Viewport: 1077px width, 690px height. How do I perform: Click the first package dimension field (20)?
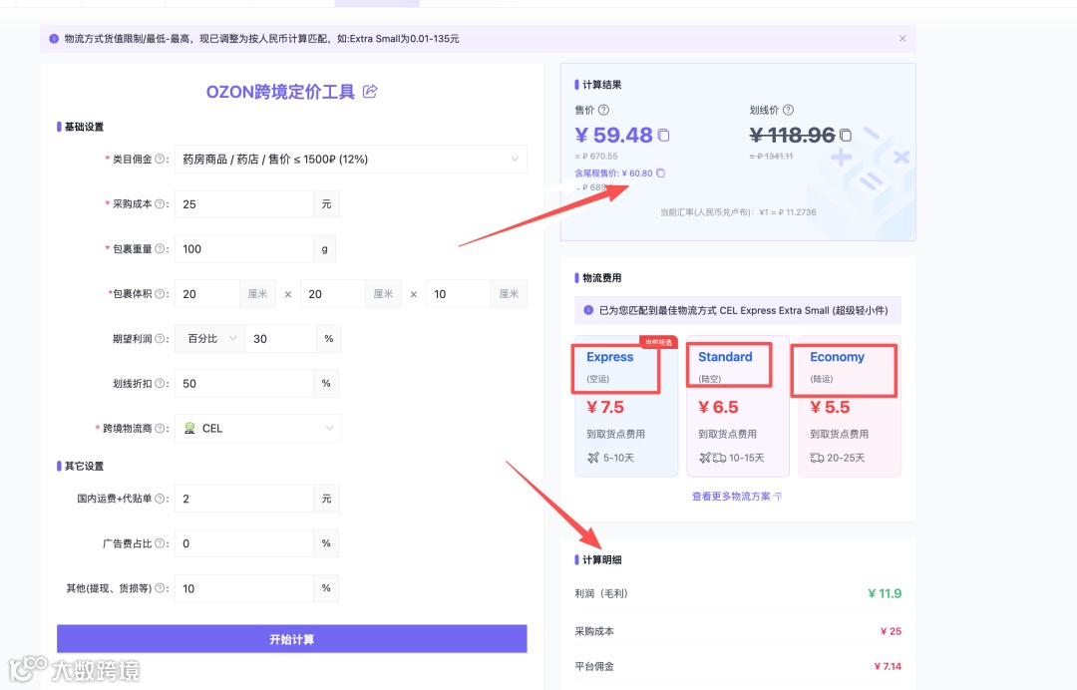point(207,294)
